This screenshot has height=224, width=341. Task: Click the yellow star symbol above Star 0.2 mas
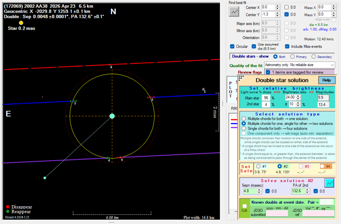[x=21, y=23]
